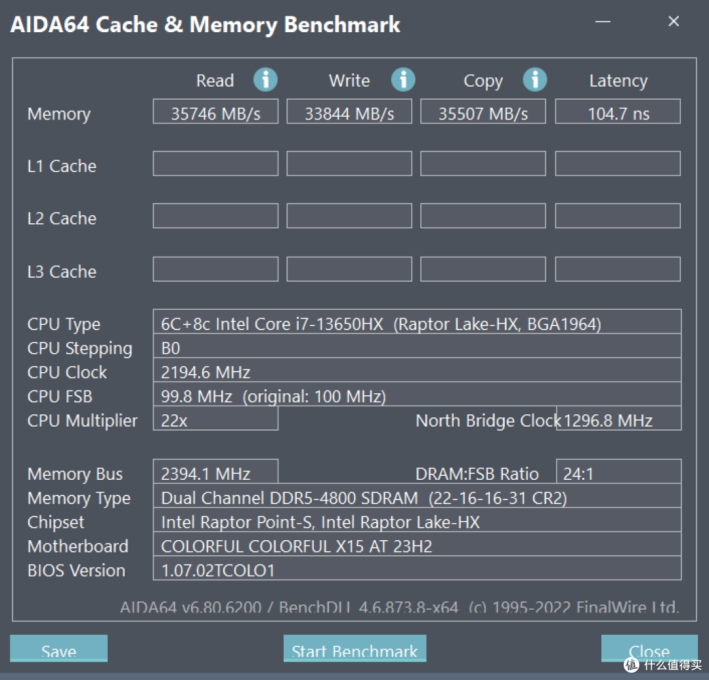Click the Close button at bottom
The width and height of the screenshot is (709, 680).
649,648
